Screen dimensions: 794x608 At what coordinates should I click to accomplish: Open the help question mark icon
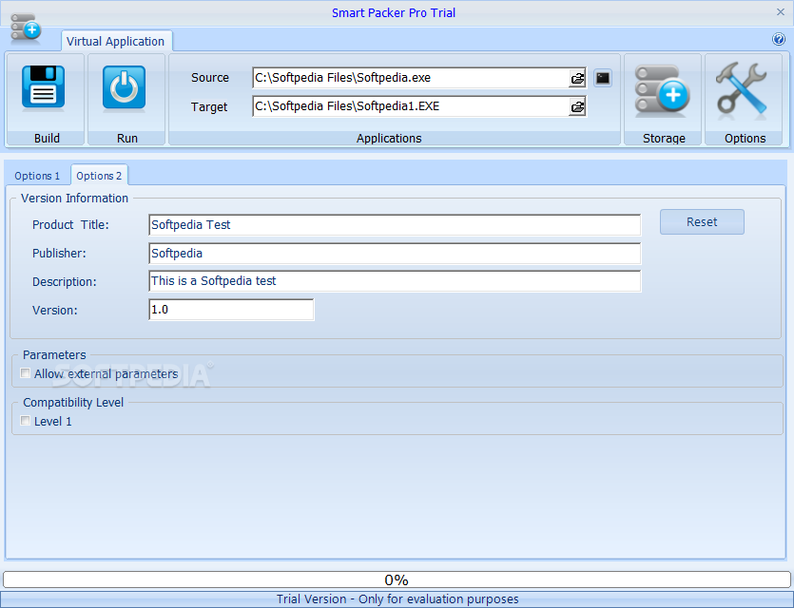[x=778, y=39]
